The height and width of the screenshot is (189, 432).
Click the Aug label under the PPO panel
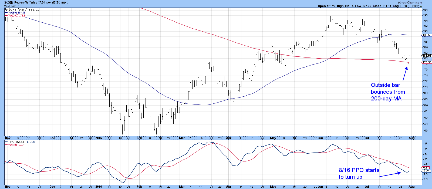click(x=412, y=187)
